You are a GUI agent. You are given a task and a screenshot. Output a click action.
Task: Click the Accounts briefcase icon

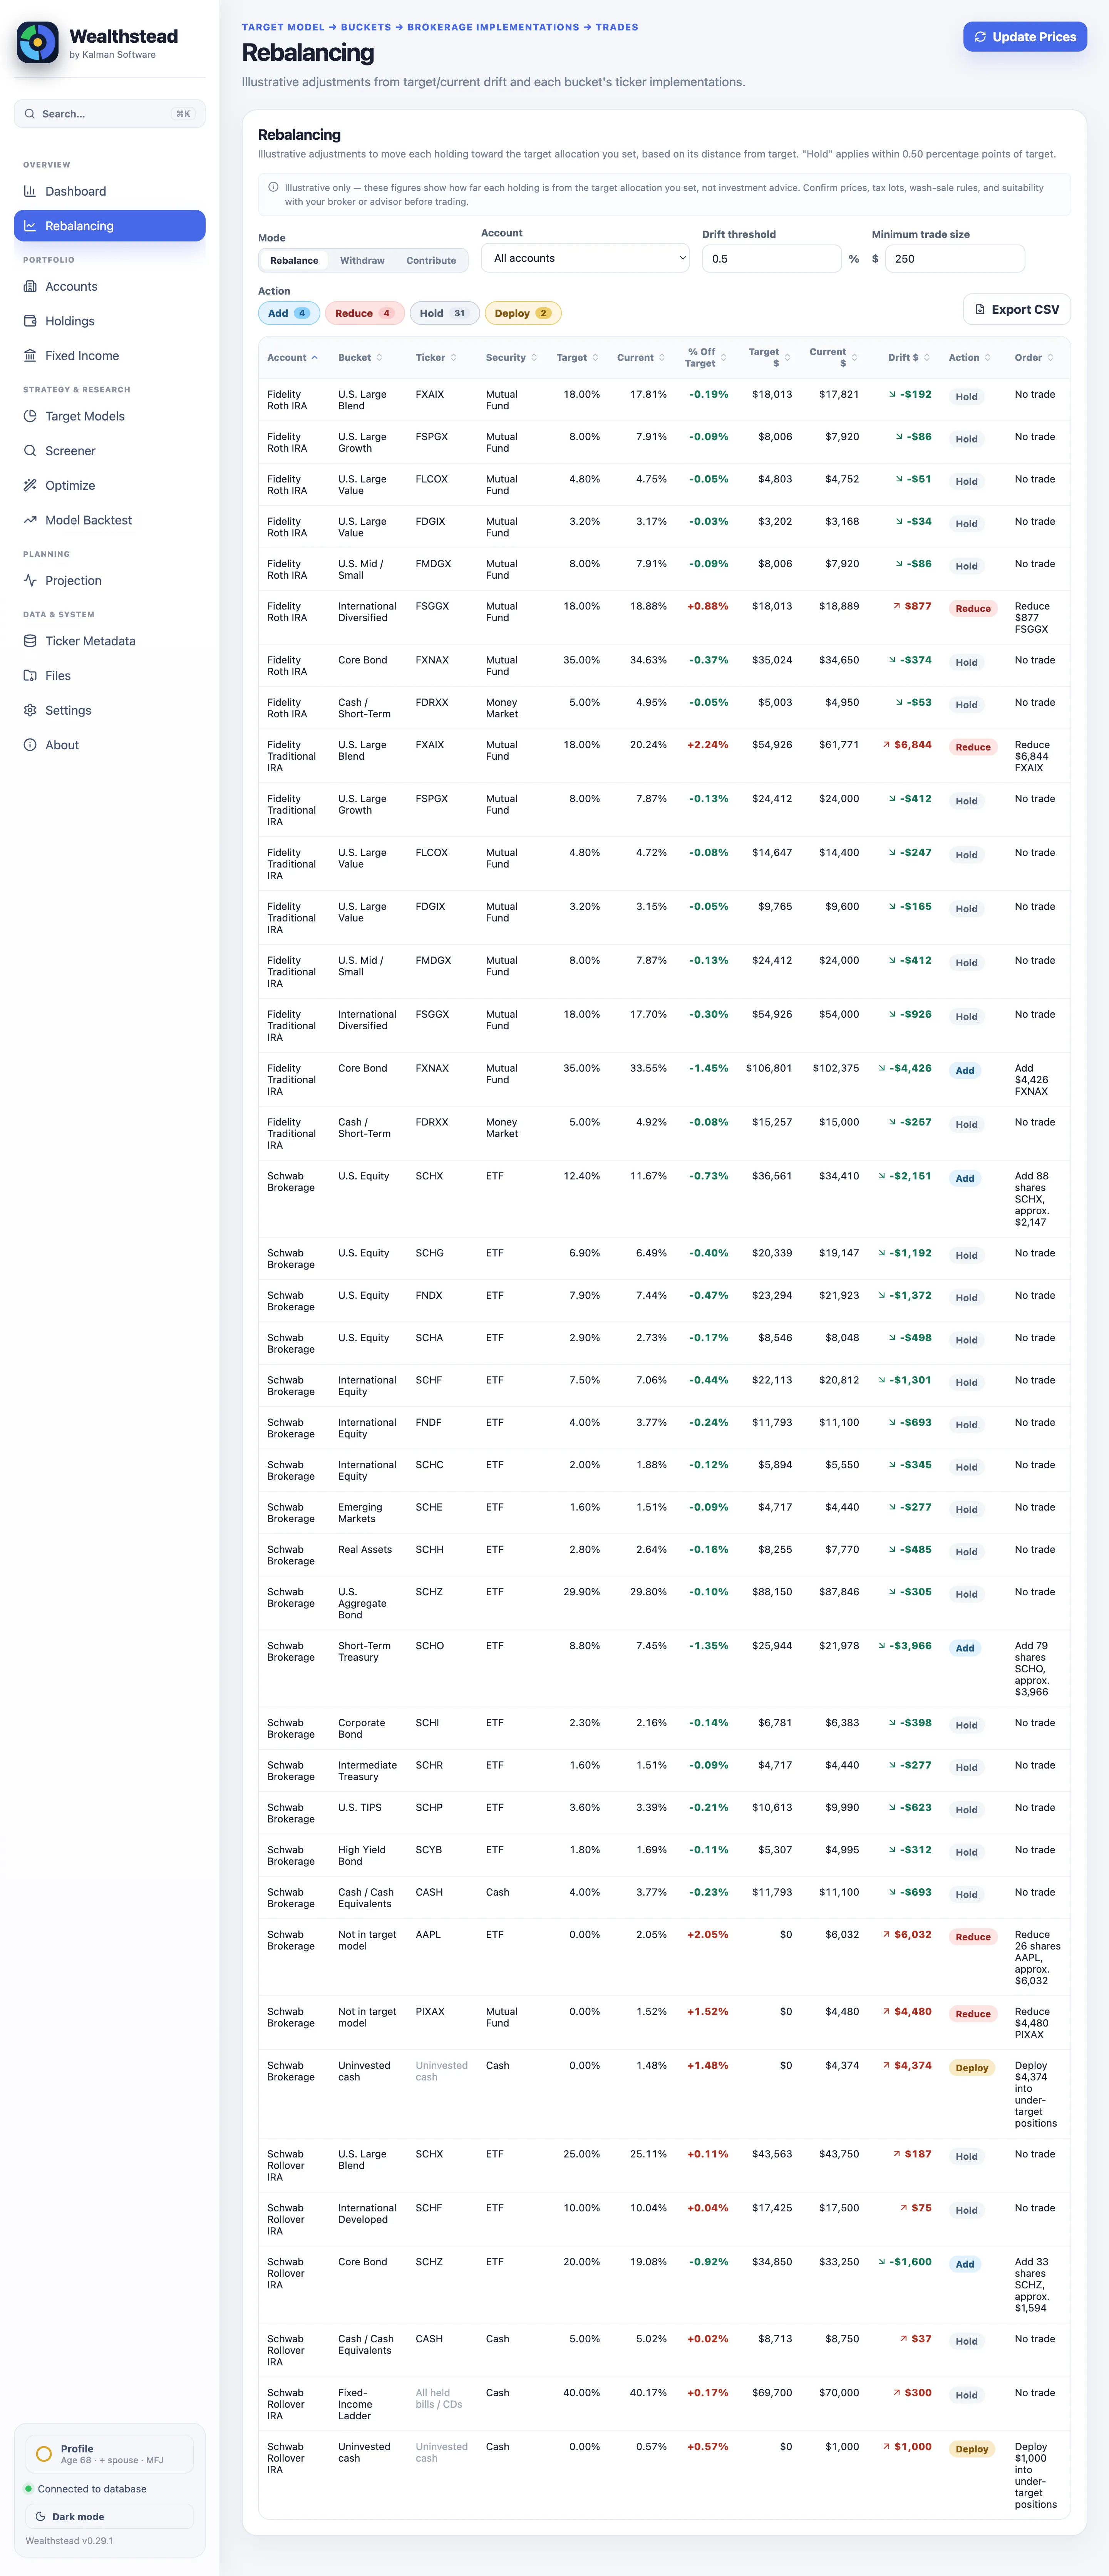(x=30, y=286)
